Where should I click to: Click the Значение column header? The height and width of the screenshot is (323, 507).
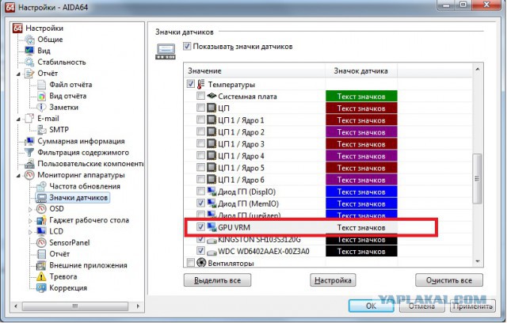tap(254, 70)
